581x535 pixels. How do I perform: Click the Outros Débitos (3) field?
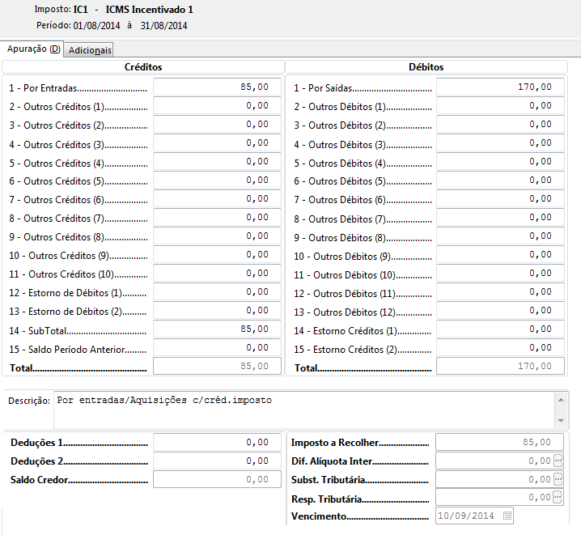[x=500, y=143]
